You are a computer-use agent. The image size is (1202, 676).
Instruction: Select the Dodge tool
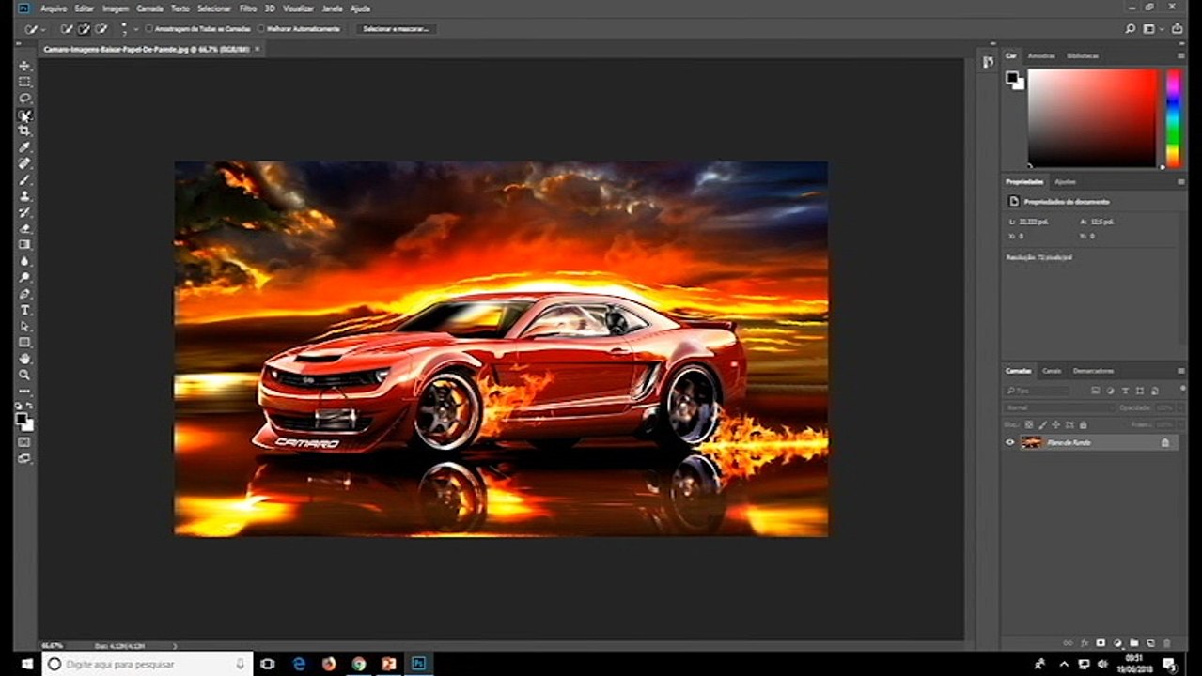(x=24, y=277)
